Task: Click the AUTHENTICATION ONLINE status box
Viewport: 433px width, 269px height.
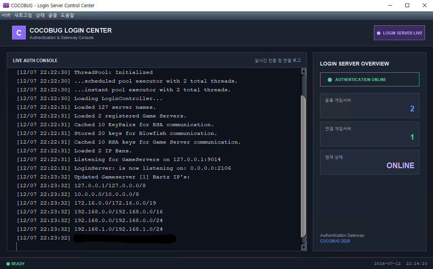Action: click(x=369, y=80)
